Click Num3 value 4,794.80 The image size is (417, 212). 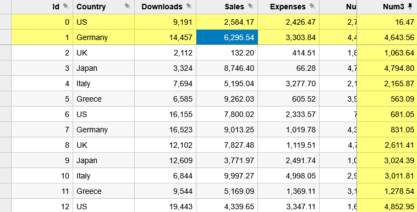(387, 68)
